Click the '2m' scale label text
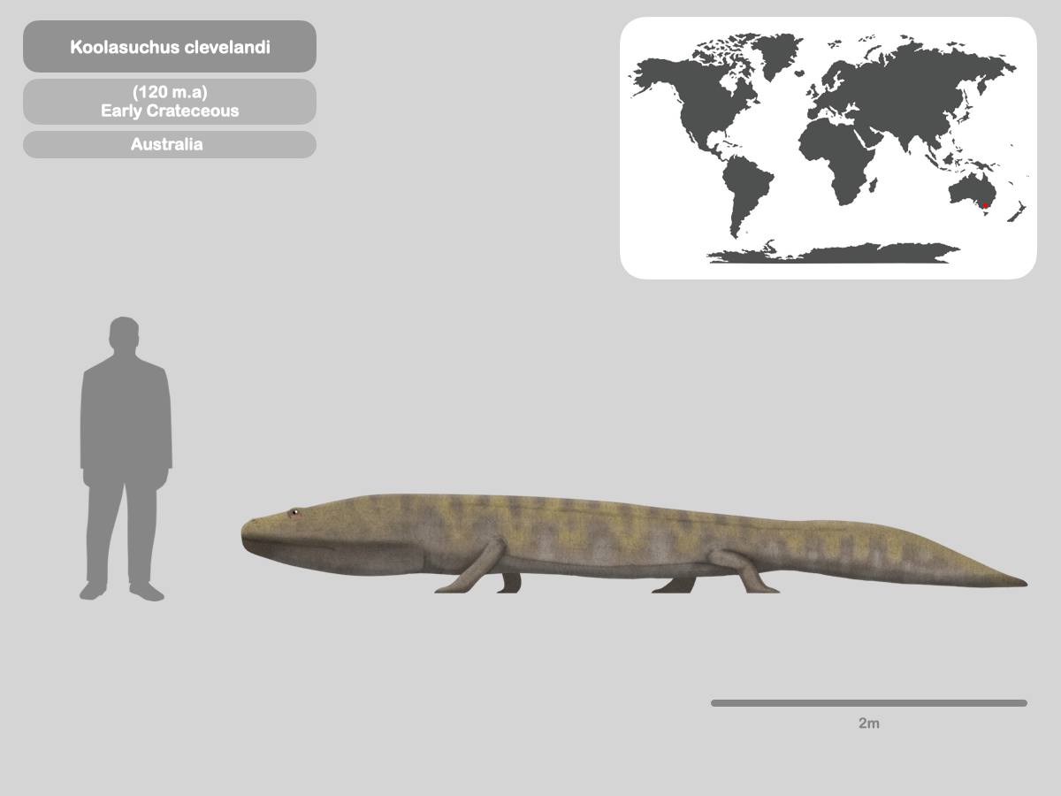Screen dimensions: 1061x796 869,723
